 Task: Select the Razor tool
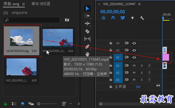87,31
